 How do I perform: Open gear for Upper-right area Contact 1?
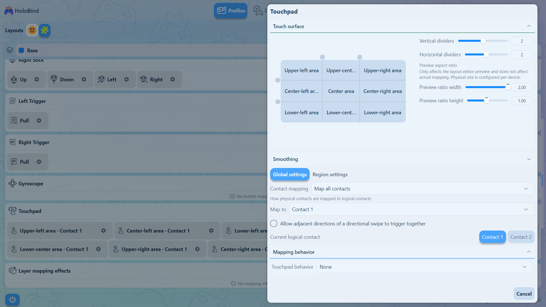(197, 249)
